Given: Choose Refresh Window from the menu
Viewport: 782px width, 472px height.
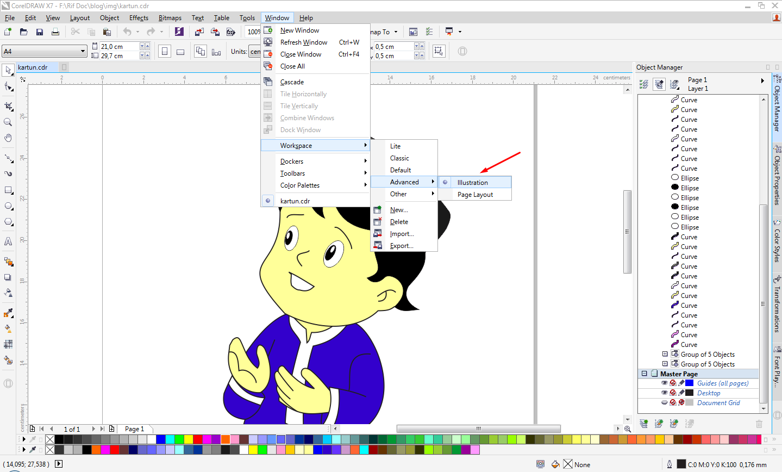Looking at the screenshot, I should click(x=303, y=42).
